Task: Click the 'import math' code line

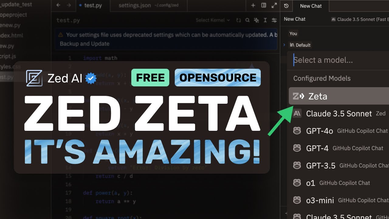Action: pos(100,58)
